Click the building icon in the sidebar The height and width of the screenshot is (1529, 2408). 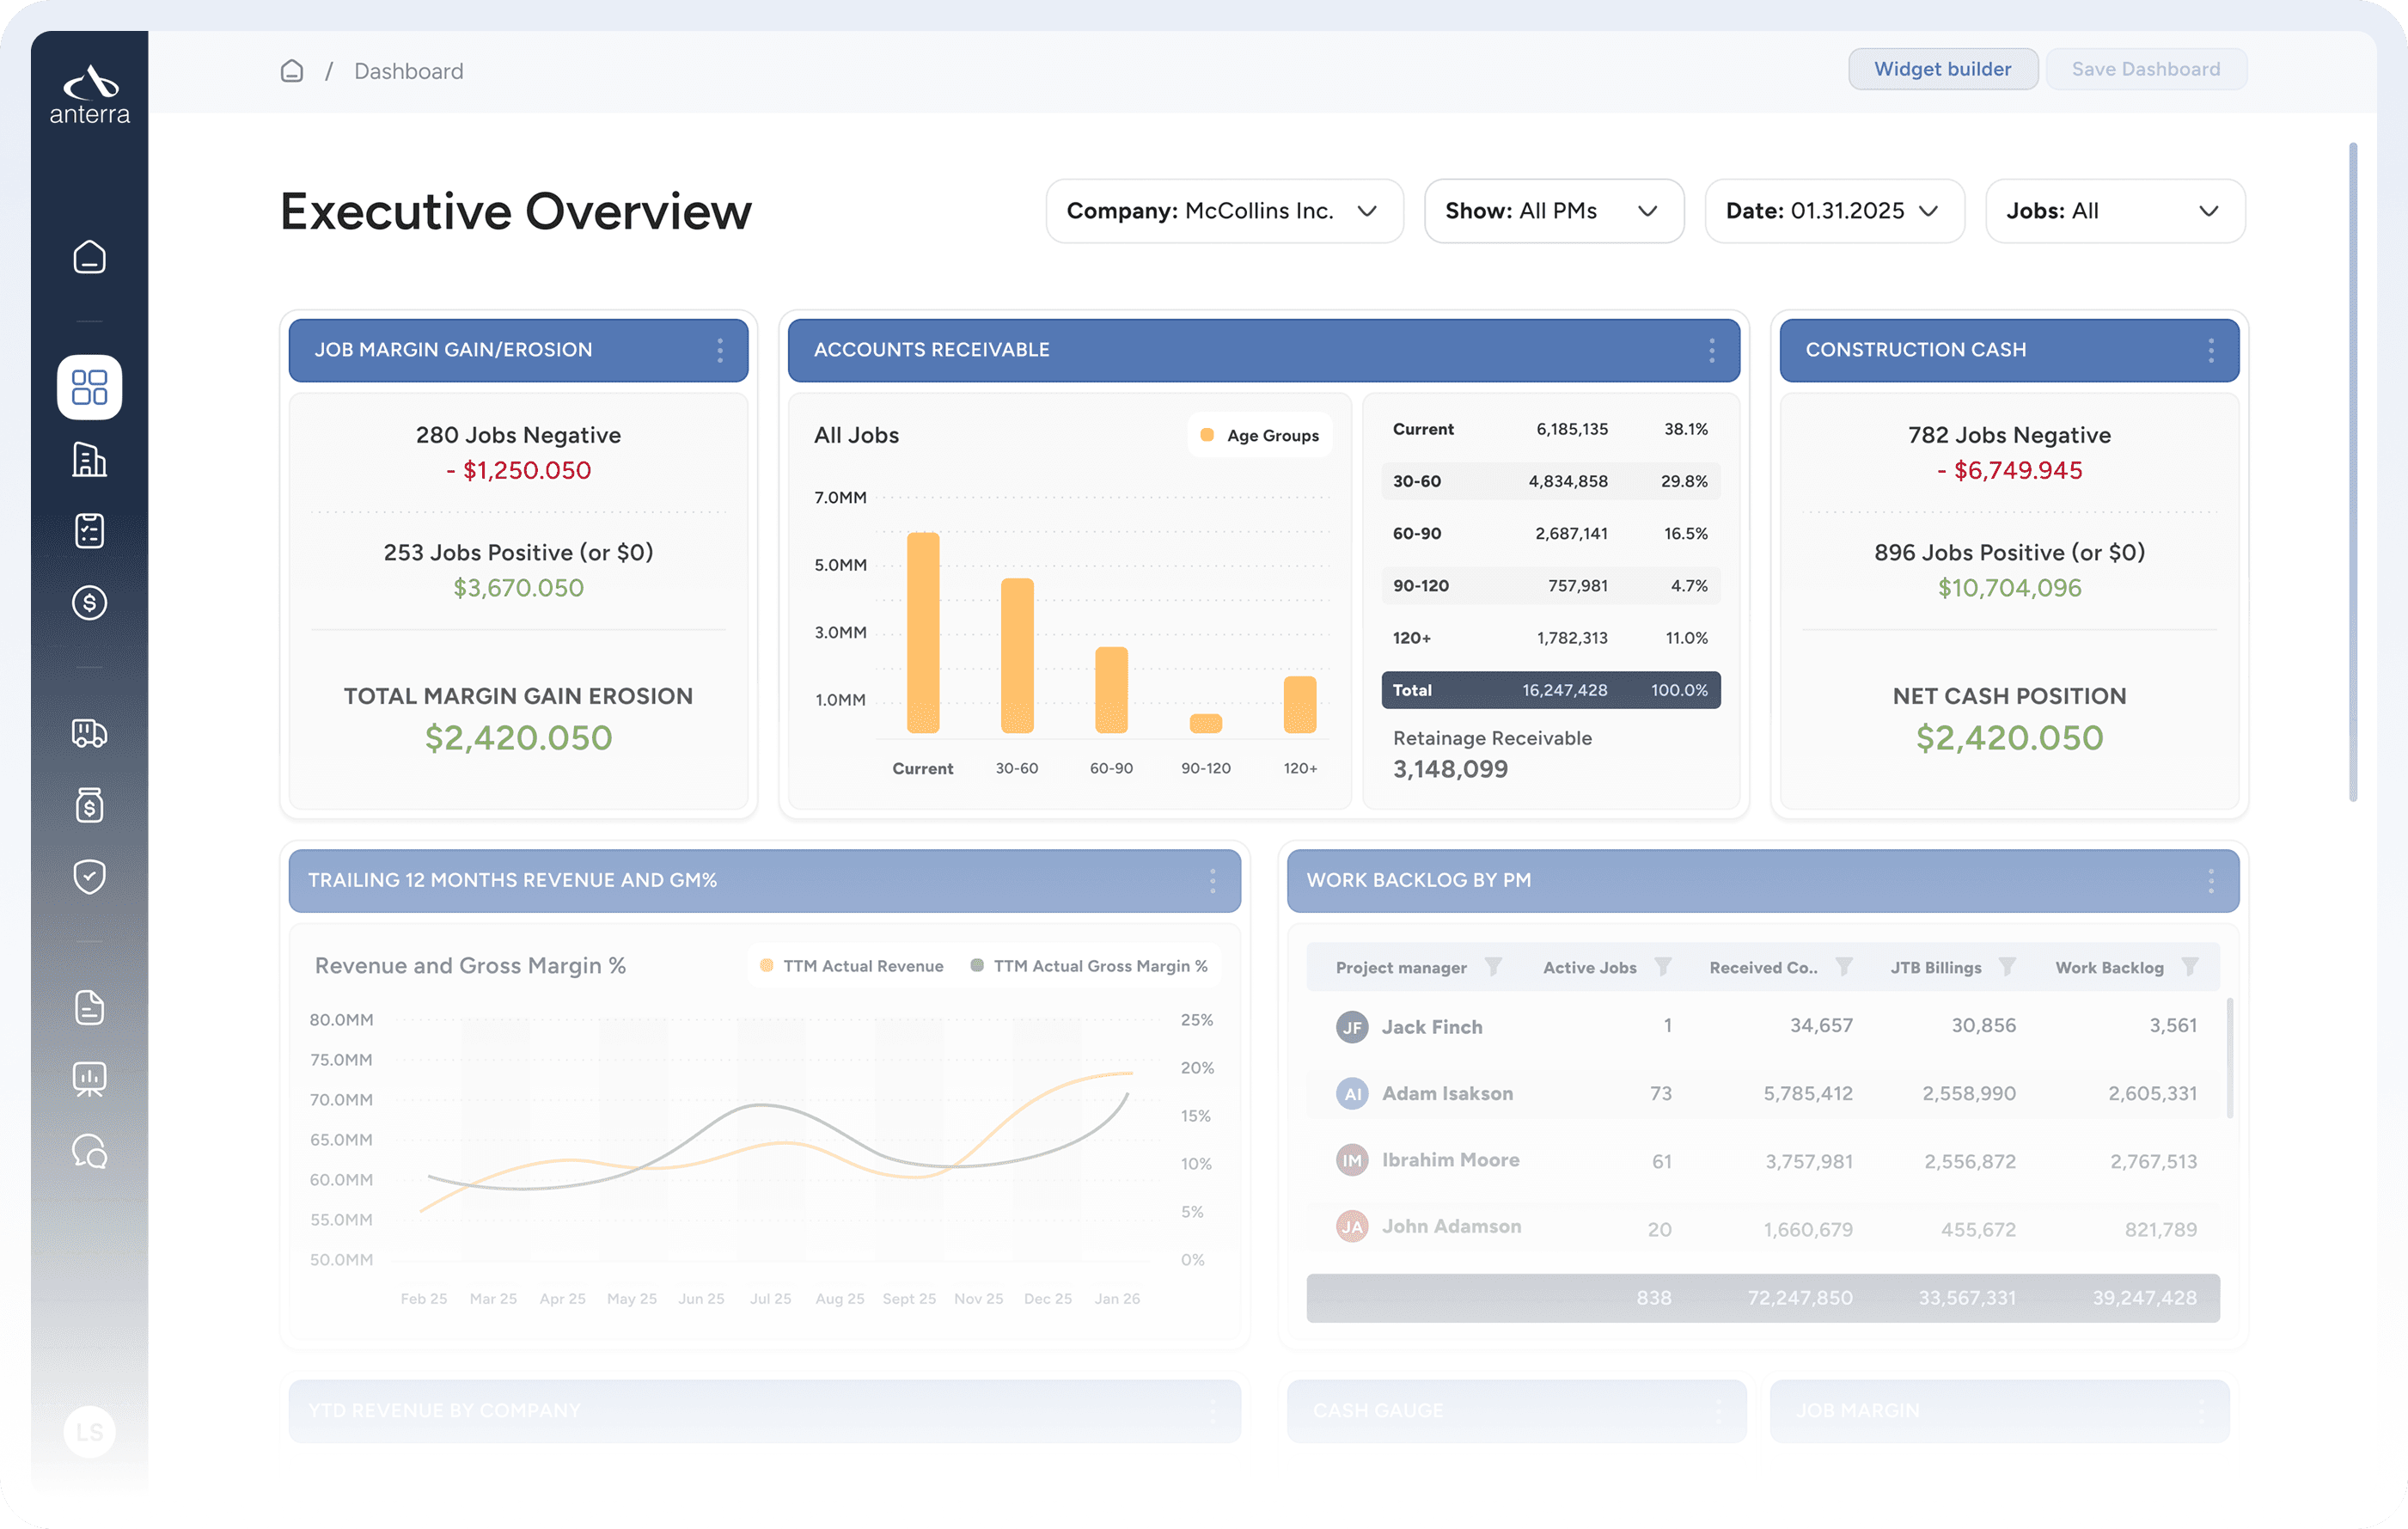point(89,460)
